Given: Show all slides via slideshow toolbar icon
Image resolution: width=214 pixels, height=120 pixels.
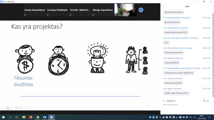Looking at the screenshot, I should pyautogui.click(x=17, y=108).
